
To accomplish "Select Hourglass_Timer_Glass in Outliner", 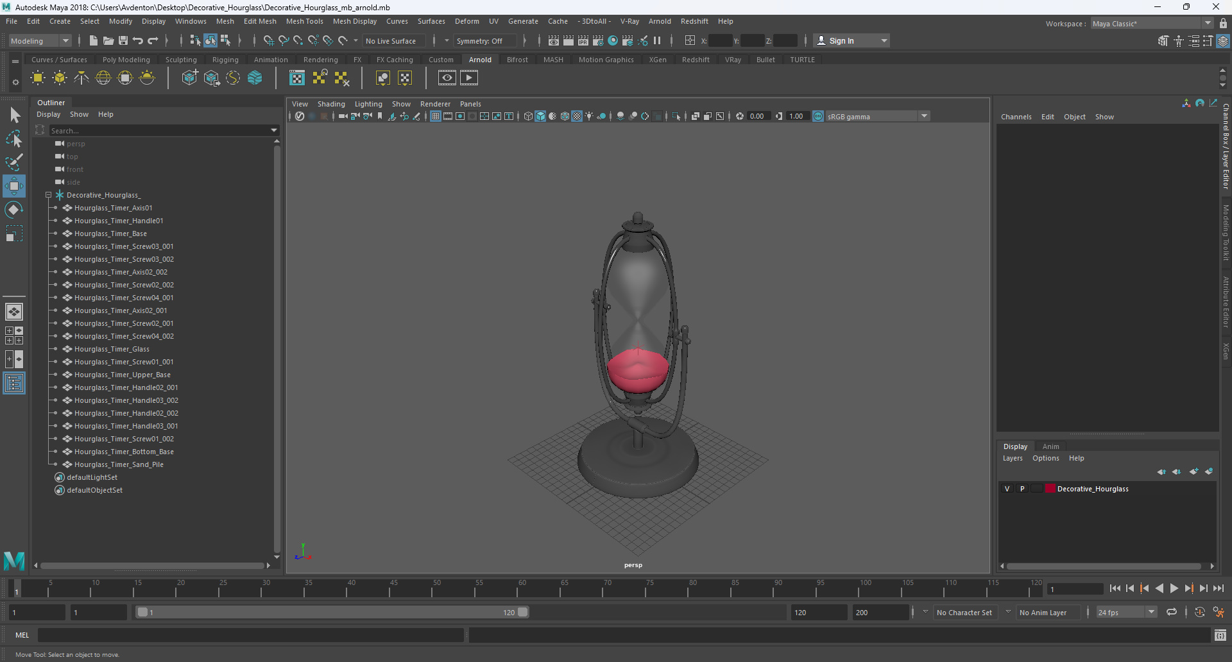I will tap(112, 349).
